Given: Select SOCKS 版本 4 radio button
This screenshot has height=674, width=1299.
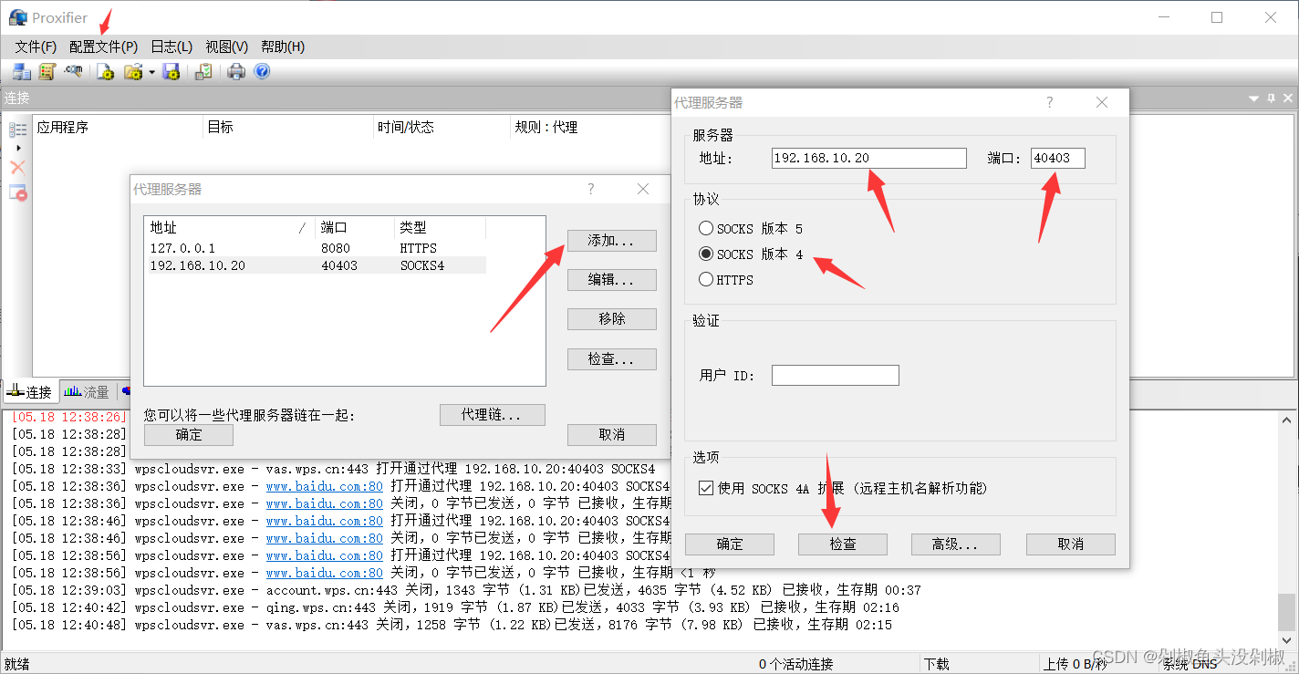Looking at the screenshot, I should pyautogui.click(x=706, y=254).
